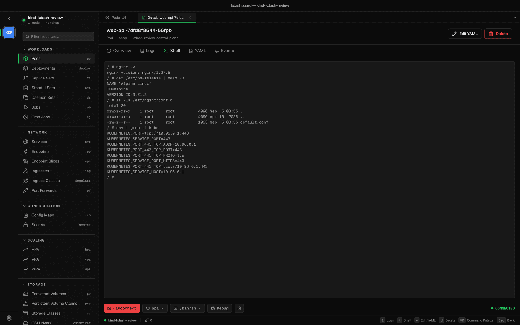Go back using the left chevron arrow
This screenshot has height=325, width=520.
click(9, 18)
